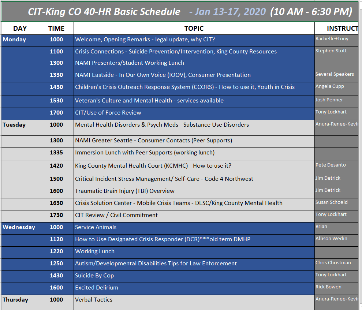Select the 1250 time cell

56,264
